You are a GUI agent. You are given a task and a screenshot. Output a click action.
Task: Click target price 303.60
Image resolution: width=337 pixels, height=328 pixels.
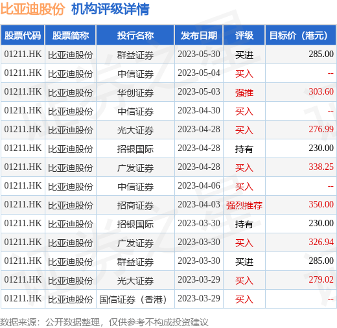tap(321, 91)
